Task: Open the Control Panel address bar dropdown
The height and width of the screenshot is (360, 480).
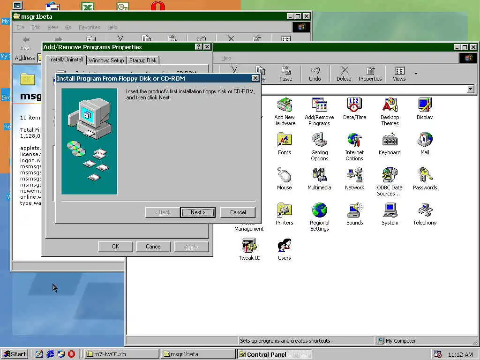Action: 471,89
